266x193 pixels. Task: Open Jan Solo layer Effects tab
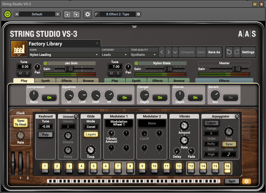click(67, 81)
